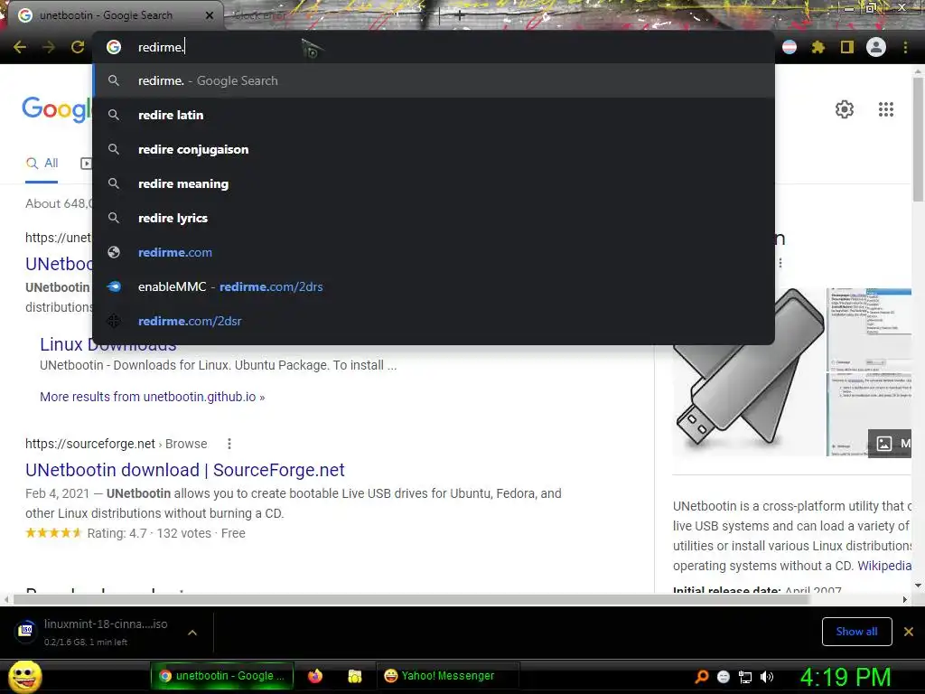Open the network tray icon
Image resolution: width=925 pixels, height=694 pixels.
point(745,677)
